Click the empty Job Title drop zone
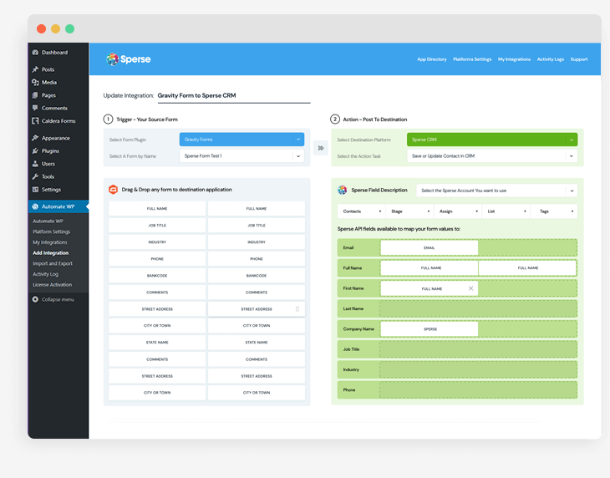 pos(478,349)
